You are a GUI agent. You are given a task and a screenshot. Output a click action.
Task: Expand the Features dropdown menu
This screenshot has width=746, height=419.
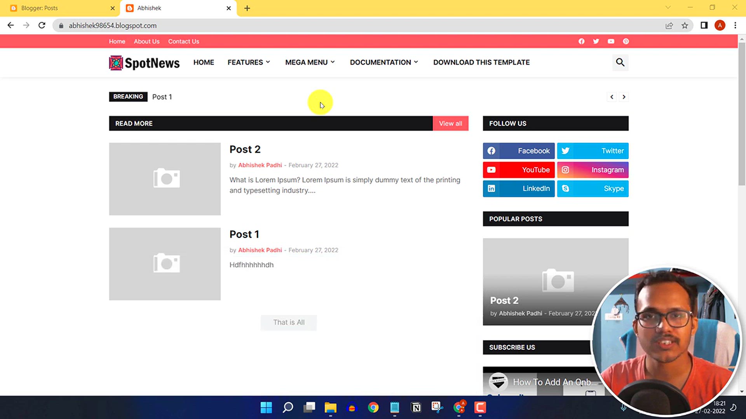pos(249,62)
